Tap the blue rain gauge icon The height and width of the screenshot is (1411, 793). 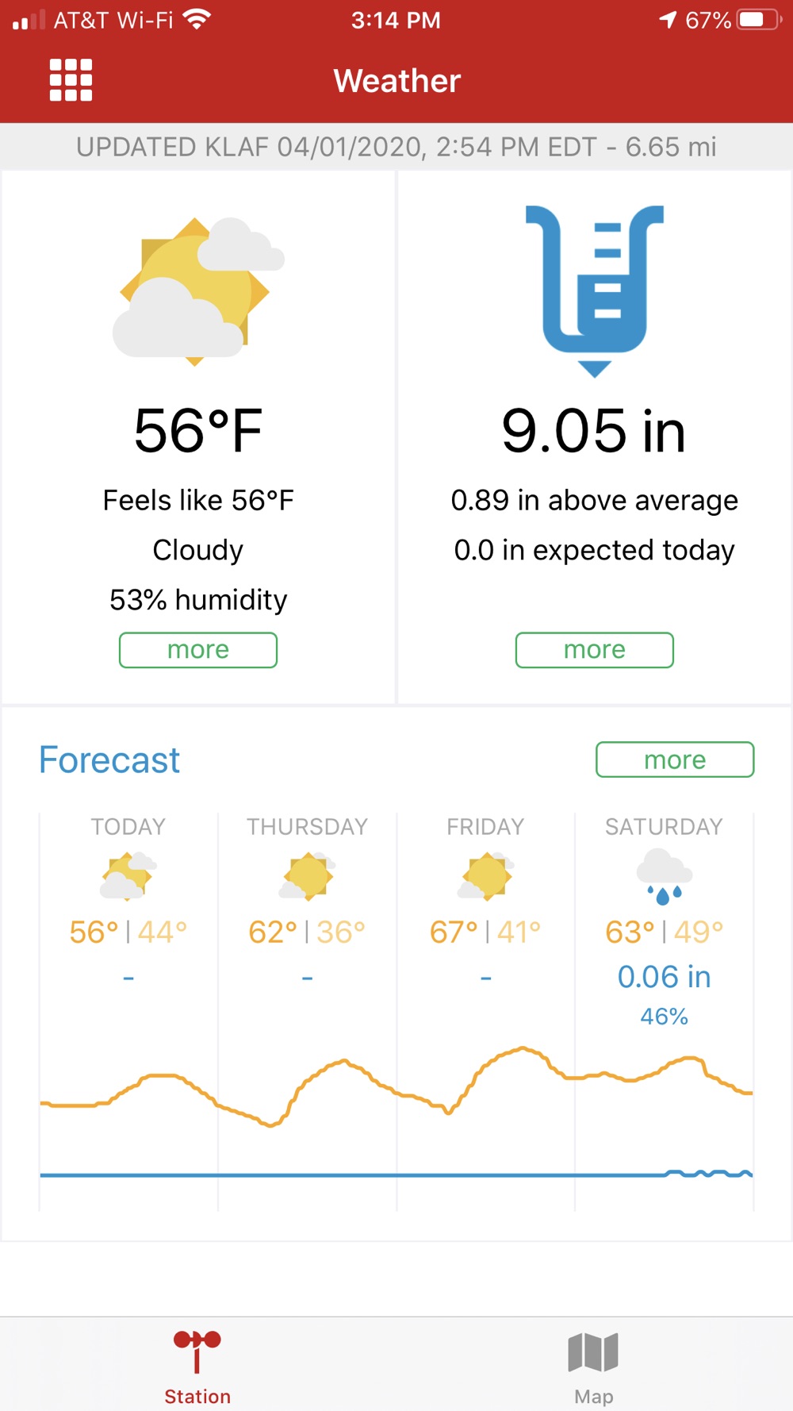click(595, 290)
